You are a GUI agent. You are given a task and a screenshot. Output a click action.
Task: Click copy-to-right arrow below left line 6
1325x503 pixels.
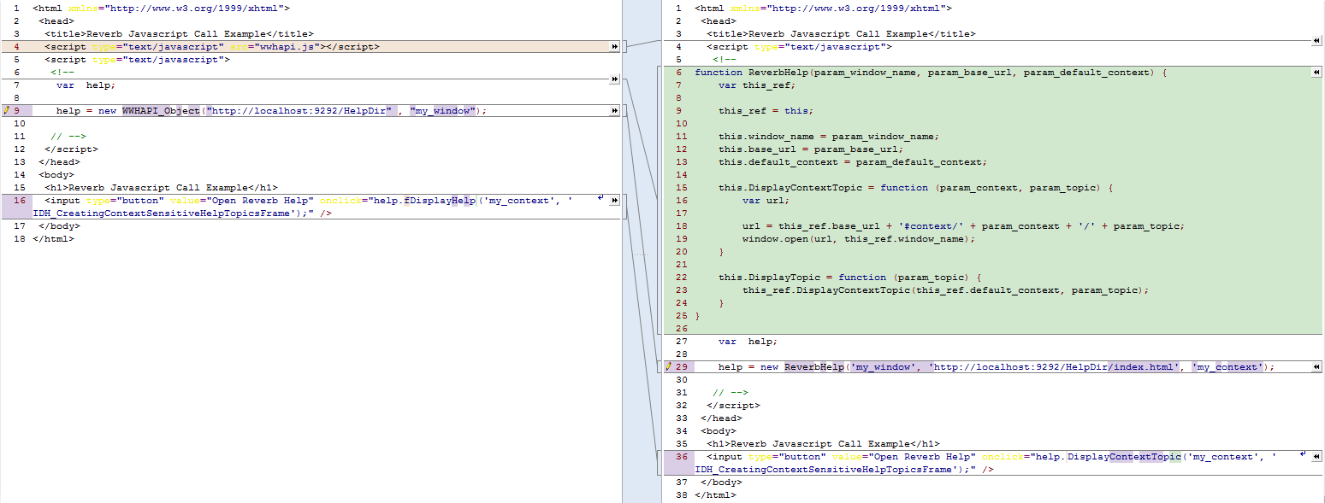pos(614,79)
